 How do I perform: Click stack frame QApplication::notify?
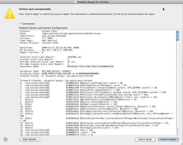(x=79, y=109)
